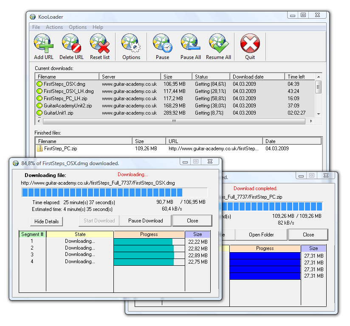Click the Add URL toolbar icon
Image resolution: width=350 pixels, height=326 pixels.
[43, 43]
